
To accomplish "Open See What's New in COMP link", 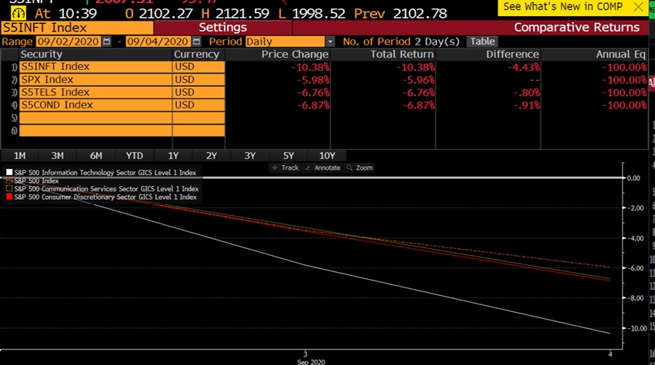I will (563, 7).
